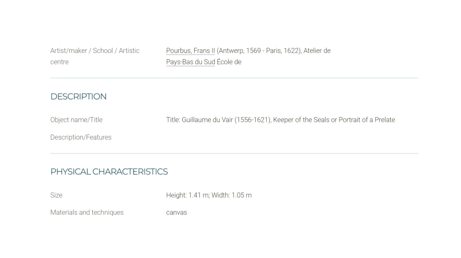Viewport: 461px width, 258px height.
Task: Click the Antwerp, 1569 - Paris, 1622 dates
Action: pyautogui.click(x=259, y=51)
